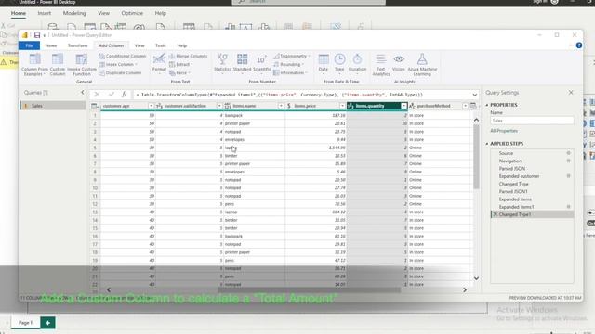Open the File tab in Power Query

pyautogui.click(x=29, y=45)
